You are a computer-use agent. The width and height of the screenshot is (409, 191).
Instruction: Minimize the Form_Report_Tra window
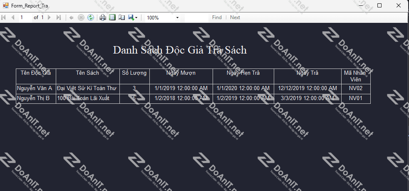(361, 5)
